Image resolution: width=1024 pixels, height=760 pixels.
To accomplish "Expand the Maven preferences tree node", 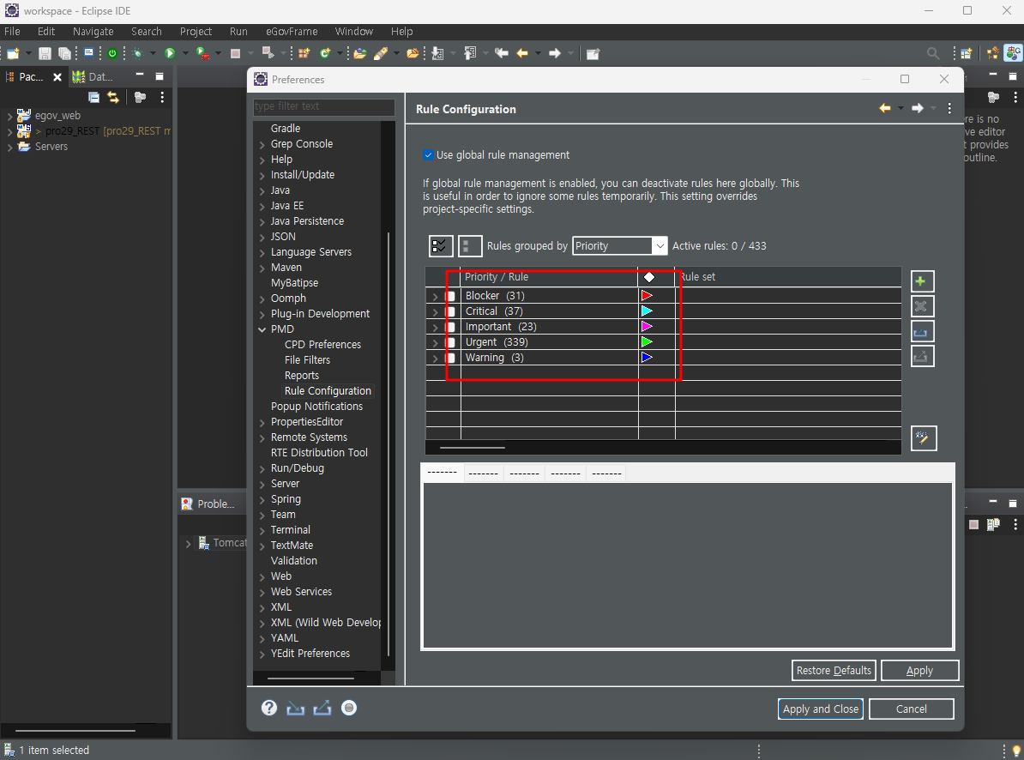I will (x=262, y=268).
